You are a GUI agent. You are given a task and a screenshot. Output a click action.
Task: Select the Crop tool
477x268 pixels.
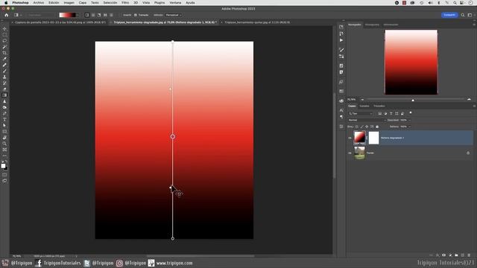tap(4, 53)
